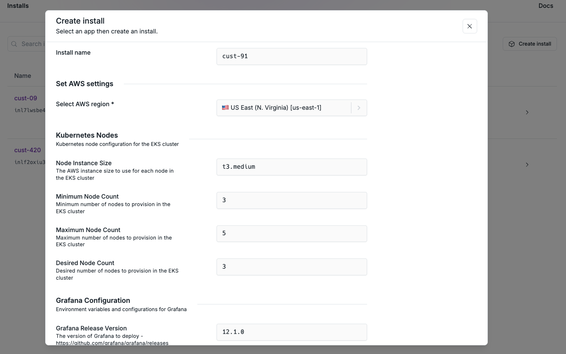Expand the AWS region selector chevron
This screenshot has width=566, height=354.
click(x=358, y=108)
